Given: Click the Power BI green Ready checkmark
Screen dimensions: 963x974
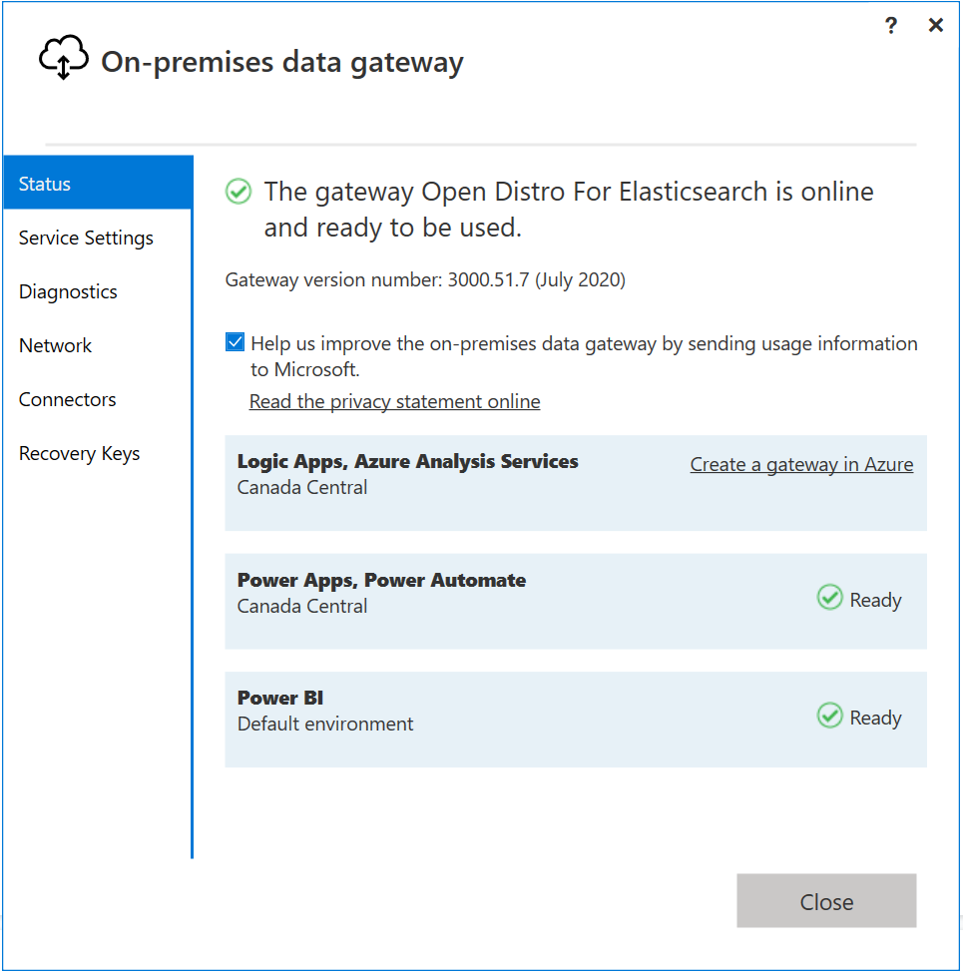Looking at the screenshot, I should pyautogui.click(x=829, y=716).
